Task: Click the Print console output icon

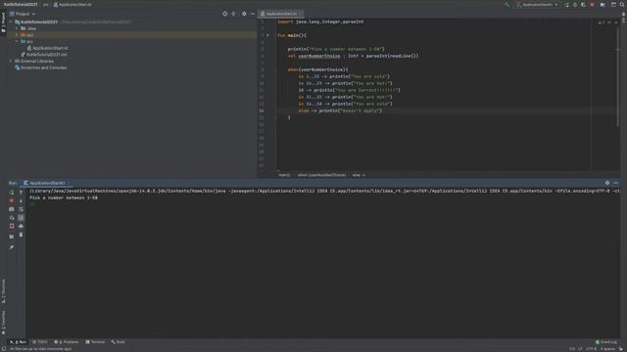Action: pyautogui.click(x=22, y=226)
